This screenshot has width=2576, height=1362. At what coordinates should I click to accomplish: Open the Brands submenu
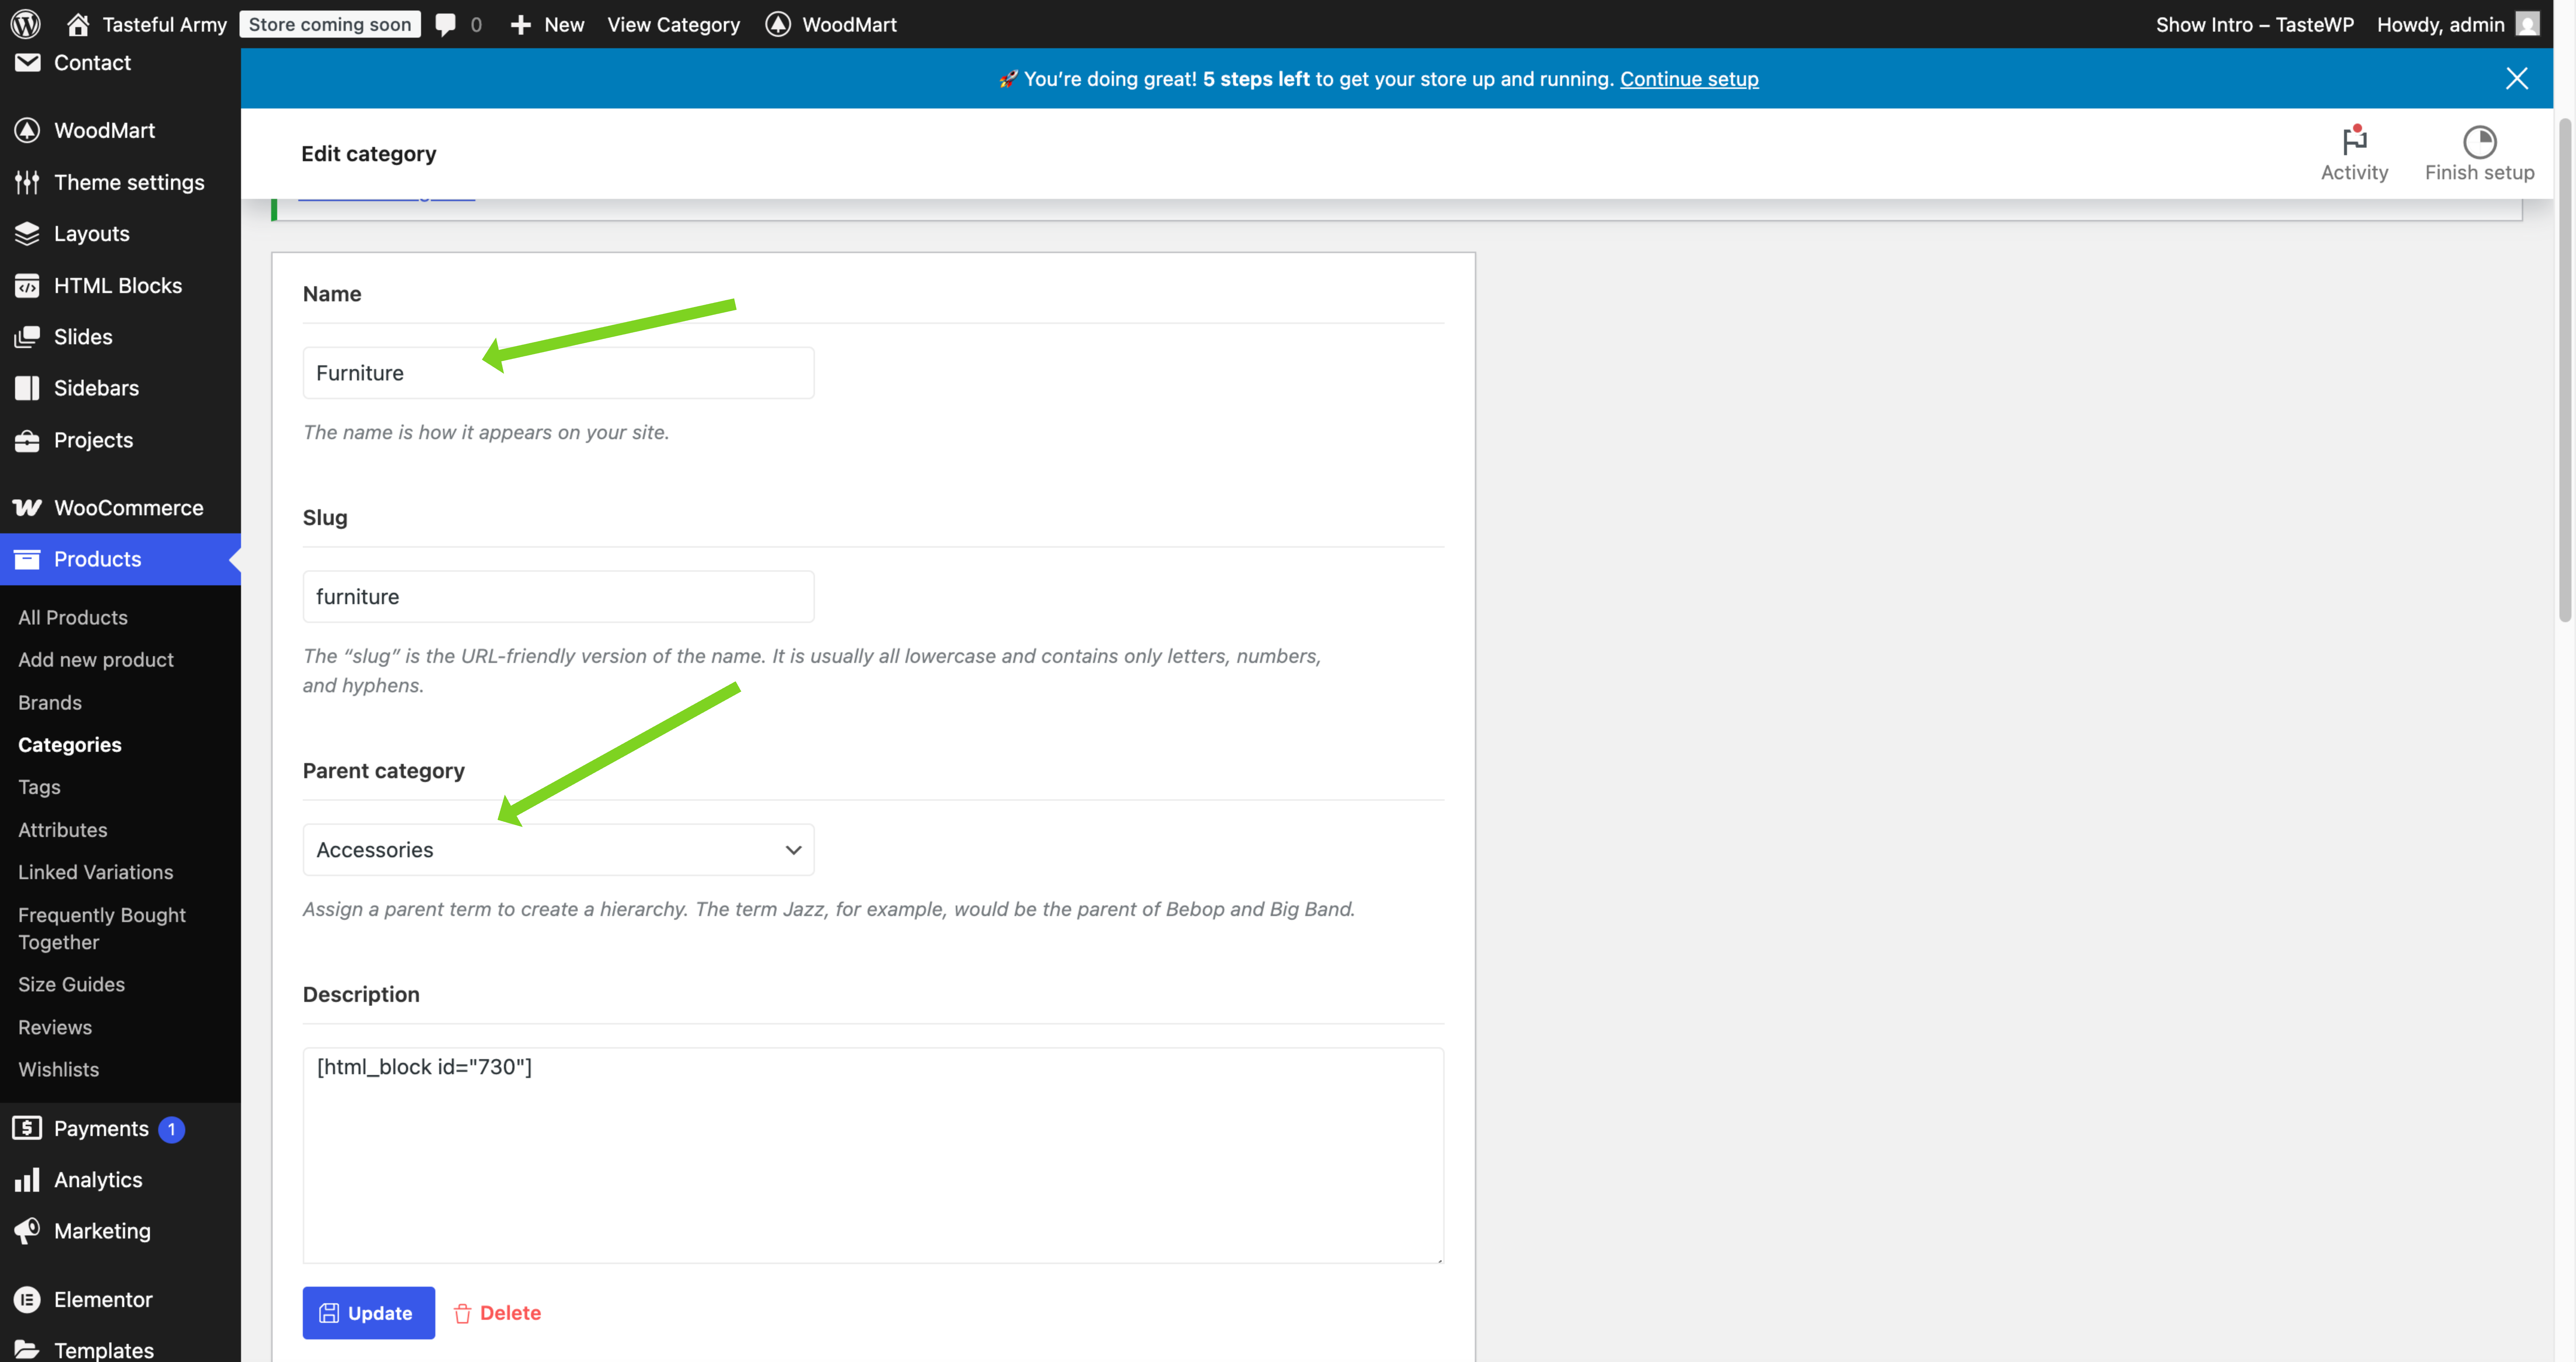(x=50, y=702)
